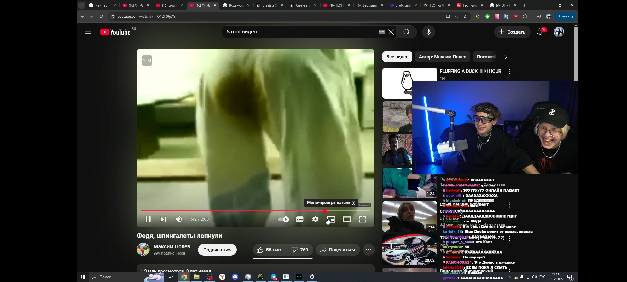The image size is (627, 282).
Task: Open the media control icon in toolbar
Action: [539, 16]
